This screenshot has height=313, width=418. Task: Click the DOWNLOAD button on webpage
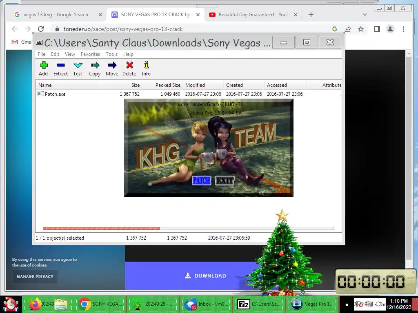click(x=205, y=276)
